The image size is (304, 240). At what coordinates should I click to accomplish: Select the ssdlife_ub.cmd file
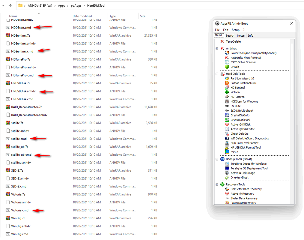(x=21, y=154)
